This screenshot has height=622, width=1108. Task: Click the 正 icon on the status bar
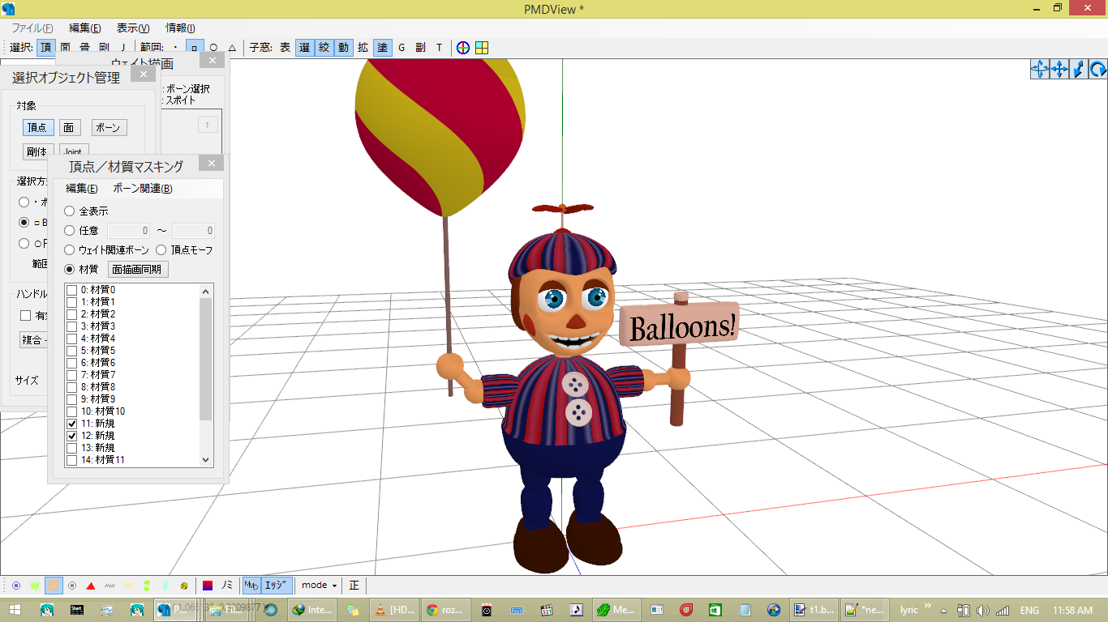[x=354, y=585]
